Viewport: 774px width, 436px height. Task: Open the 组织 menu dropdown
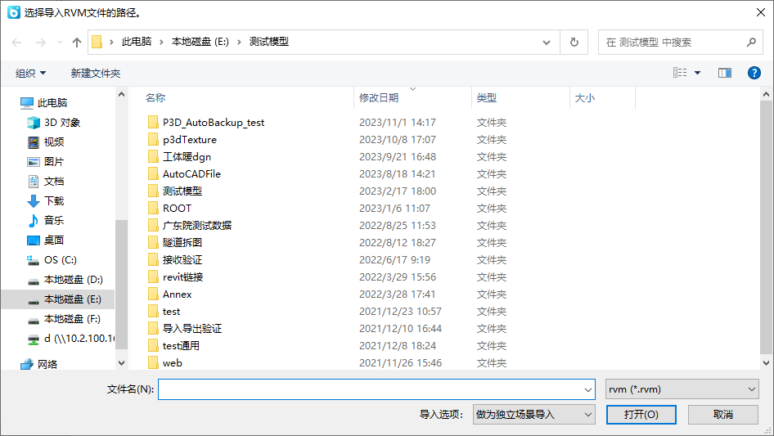tap(30, 73)
